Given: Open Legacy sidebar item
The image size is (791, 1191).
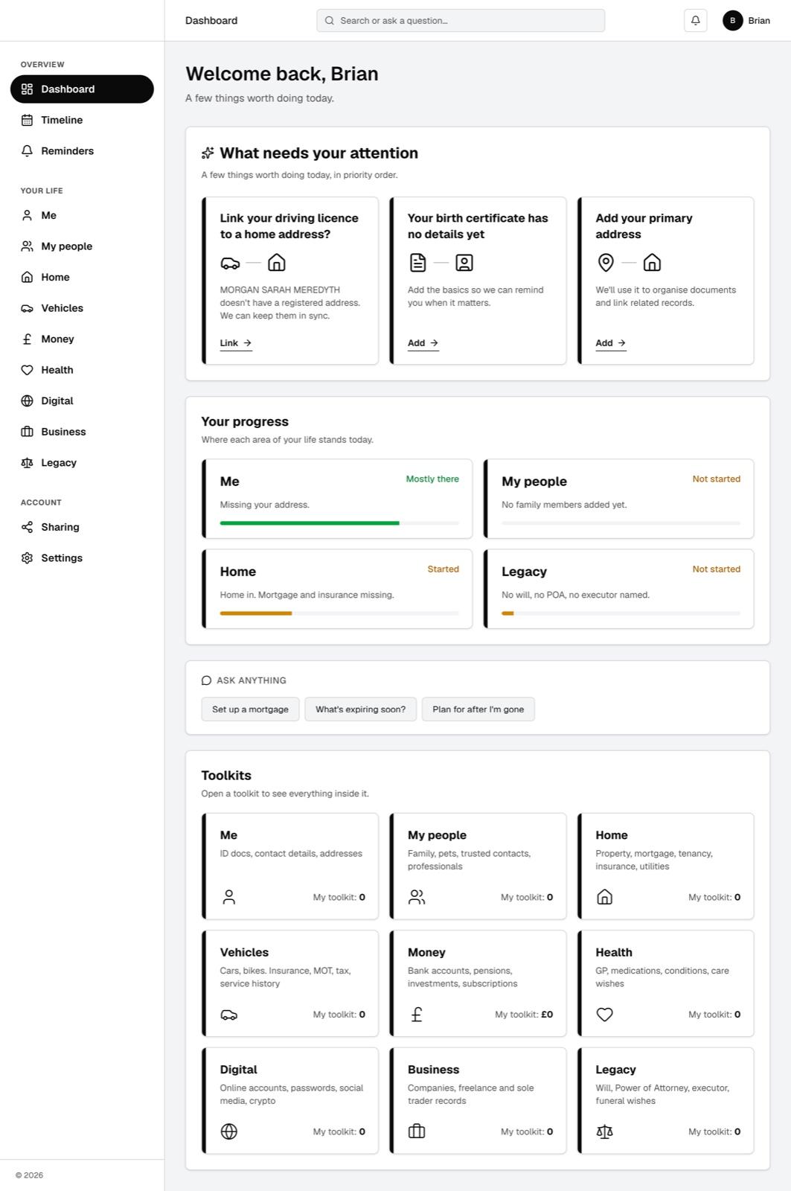Looking at the screenshot, I should (82, 462).
